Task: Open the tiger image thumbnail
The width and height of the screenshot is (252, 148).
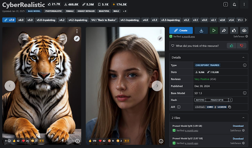Action: tap(42, 86)
